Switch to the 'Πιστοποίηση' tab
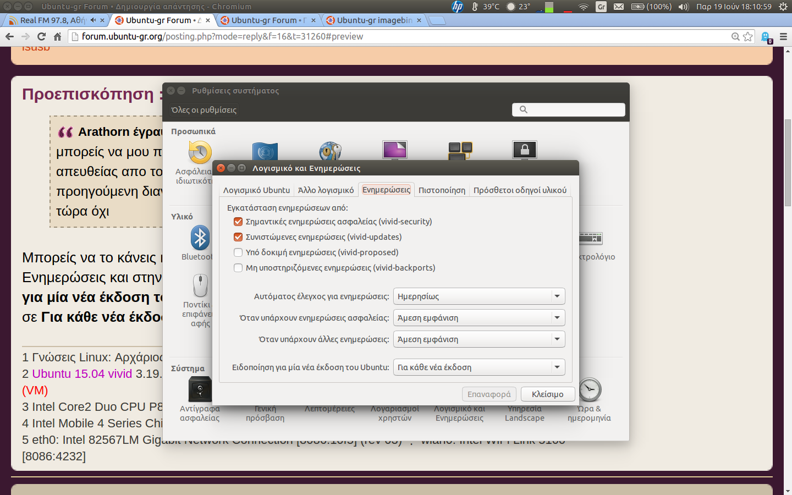792x495 pixels. [442, 190]
